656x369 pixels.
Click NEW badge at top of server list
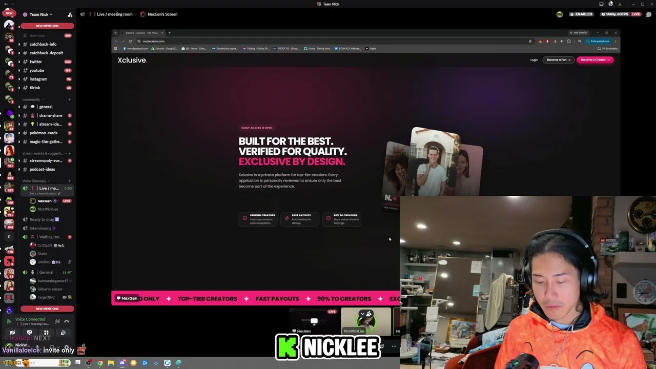tap(9, 13)
